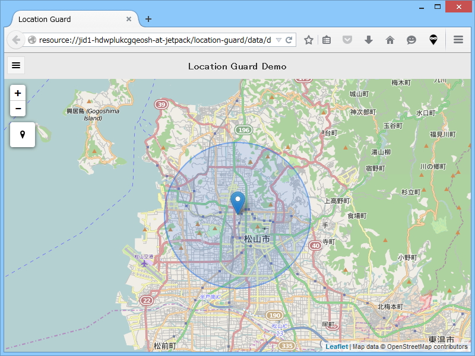Viewport: 475px width, 356px height.
Task: Click the 上高野町 map label
Action: coord(337,201)
